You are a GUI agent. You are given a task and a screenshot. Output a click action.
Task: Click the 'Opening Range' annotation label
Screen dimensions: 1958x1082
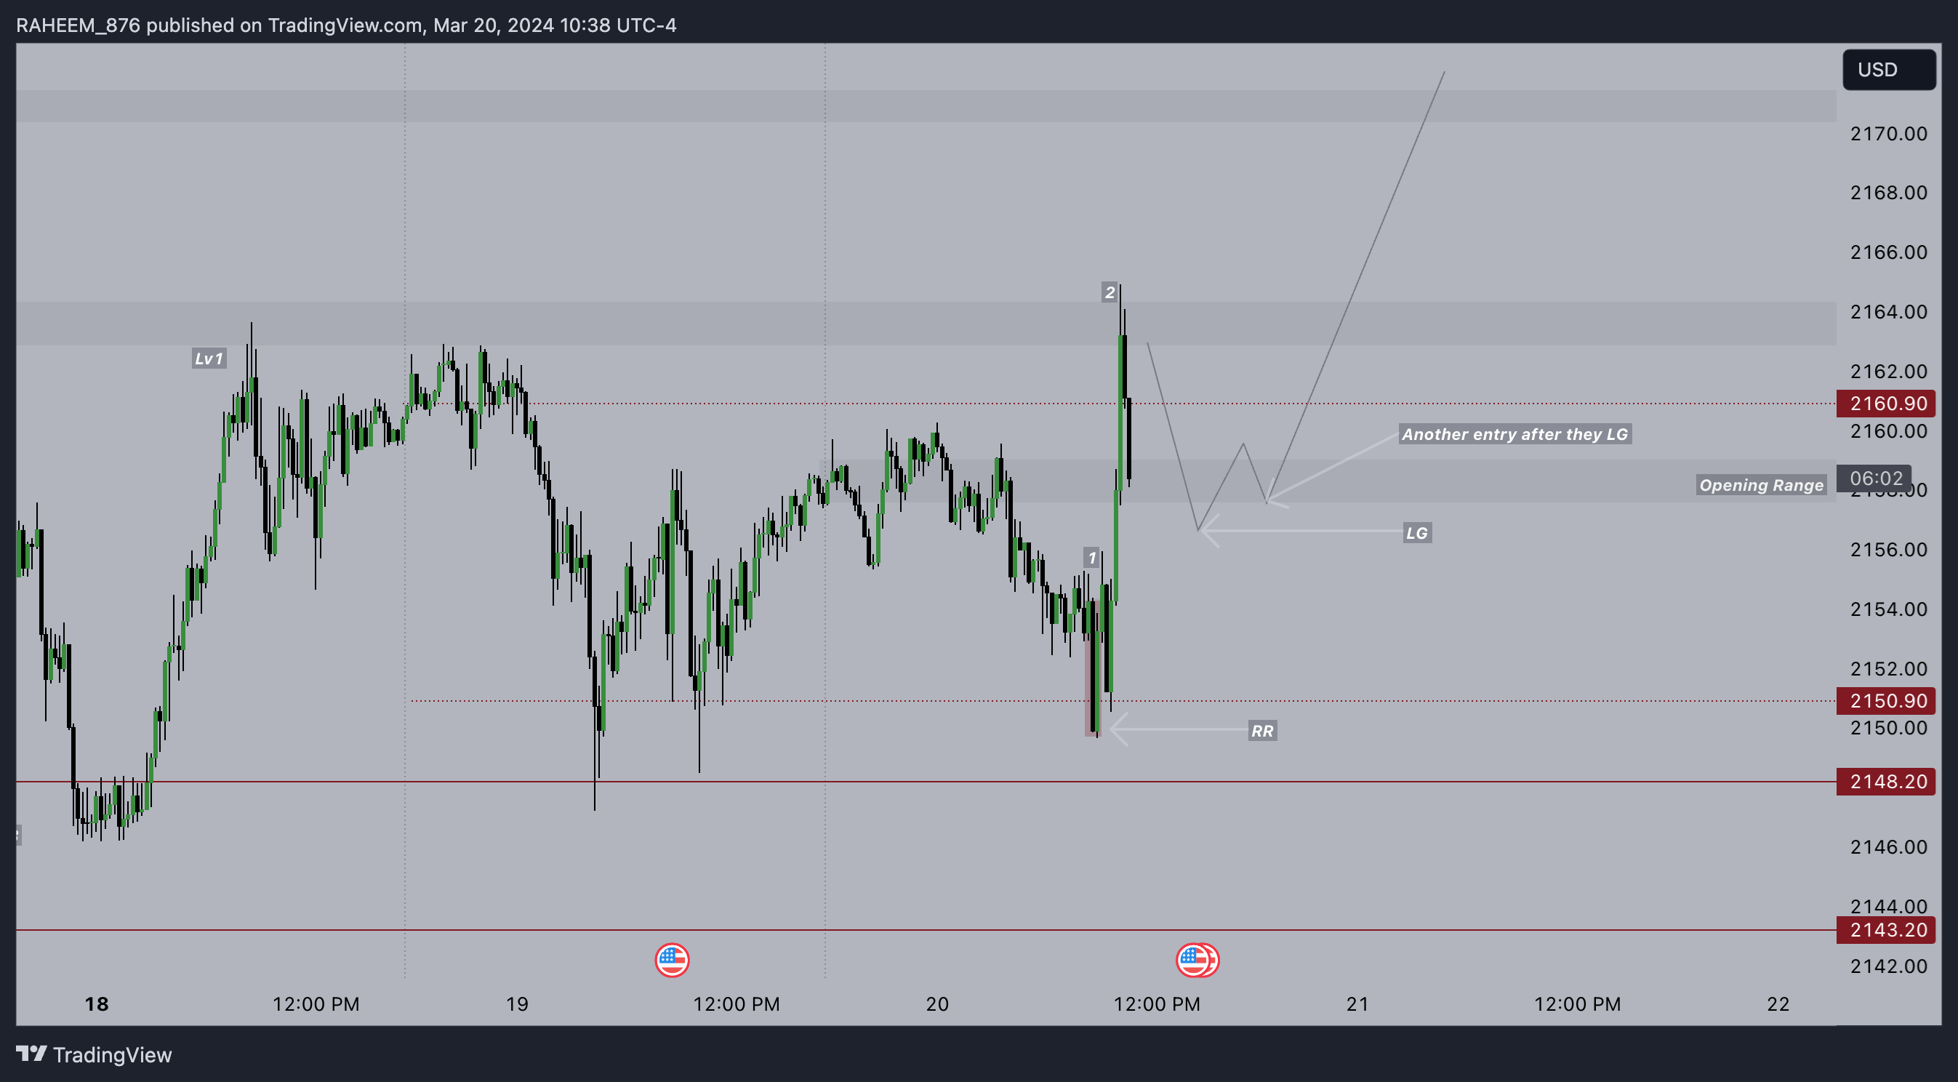click(1761, 485)
